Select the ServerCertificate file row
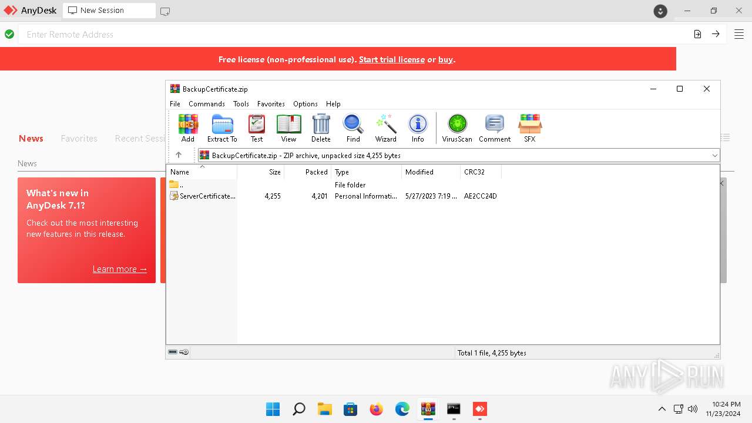The height and width of the screenshot is (423, 752). click(x=333, y=196)
